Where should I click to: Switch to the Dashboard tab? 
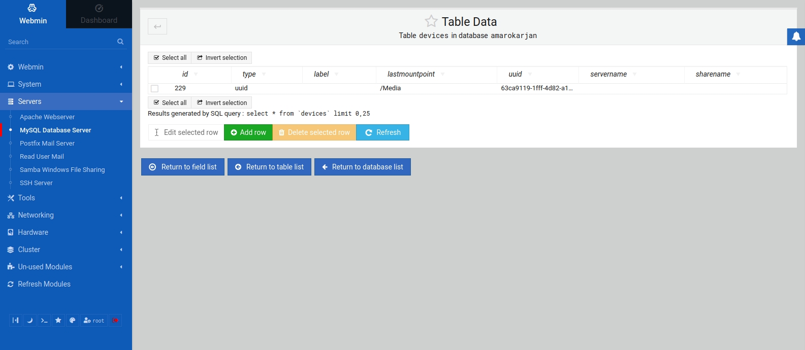pos(99,14)
